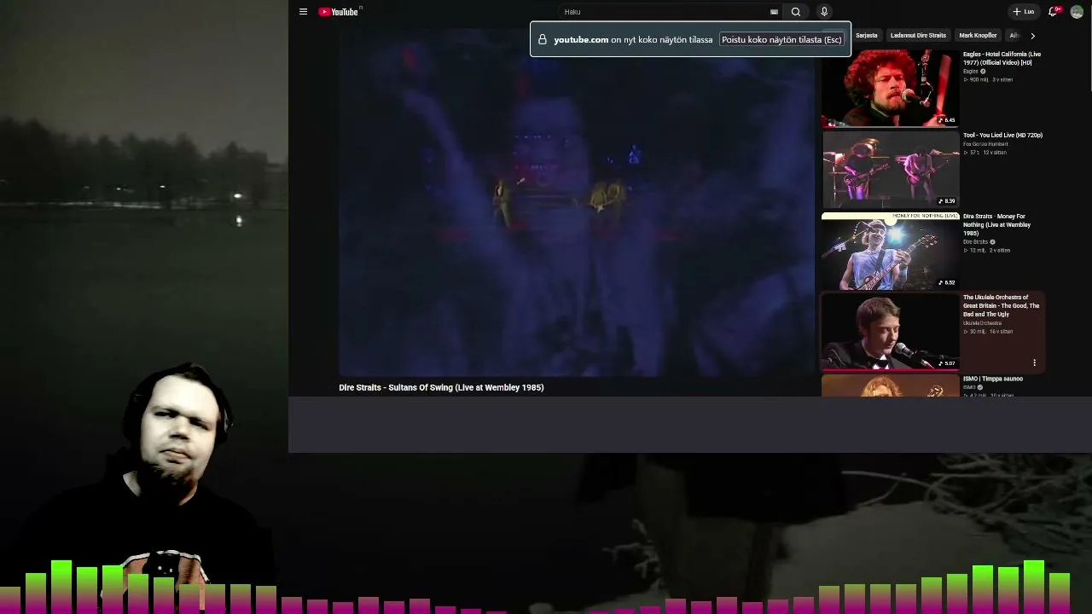Open options menu for Ukulele Orchestra video
This screenshot has width=1092, height=614.
pyautogui.click(x=1034, y=362)
